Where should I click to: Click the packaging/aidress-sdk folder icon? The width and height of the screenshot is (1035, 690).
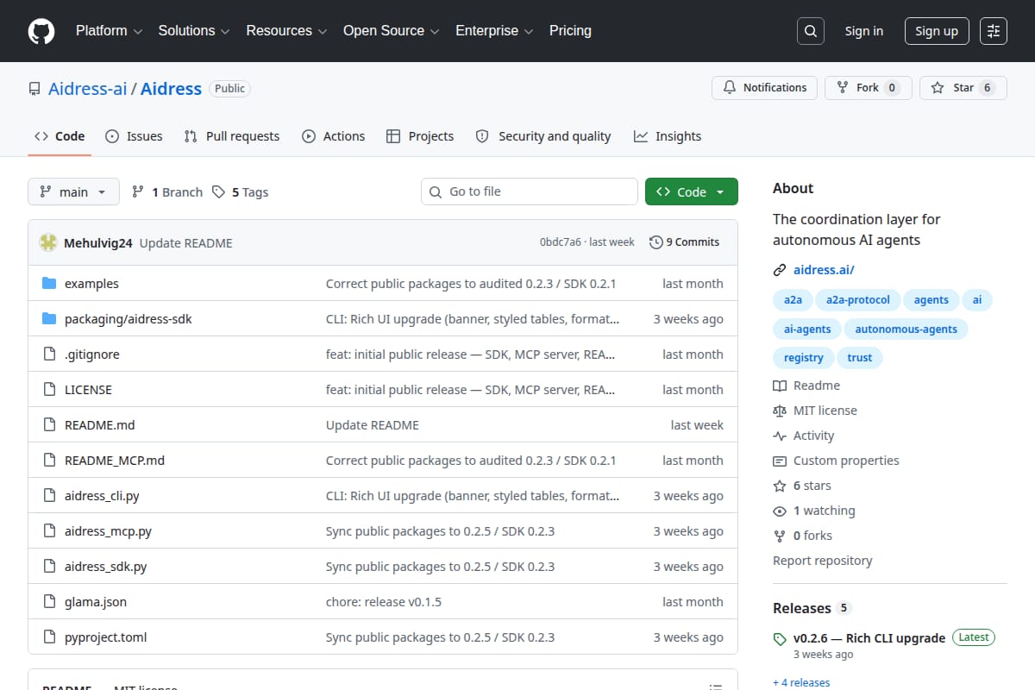[49, 319]
